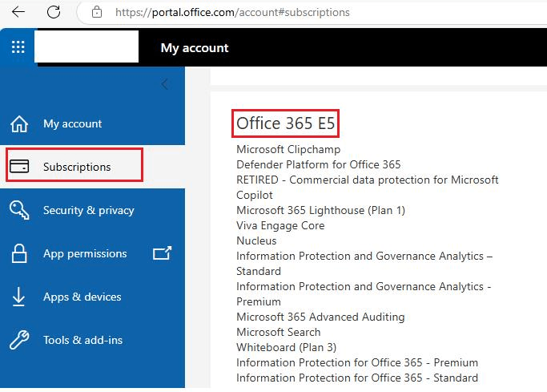Viewport: 547px width, 392px height.
Task: Select Information Protection for Office 365 - Standard
Action: (357, 378)
